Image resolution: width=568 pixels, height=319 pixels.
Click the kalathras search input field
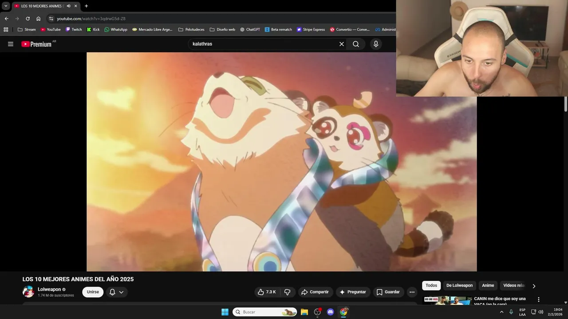pos(264,44)
